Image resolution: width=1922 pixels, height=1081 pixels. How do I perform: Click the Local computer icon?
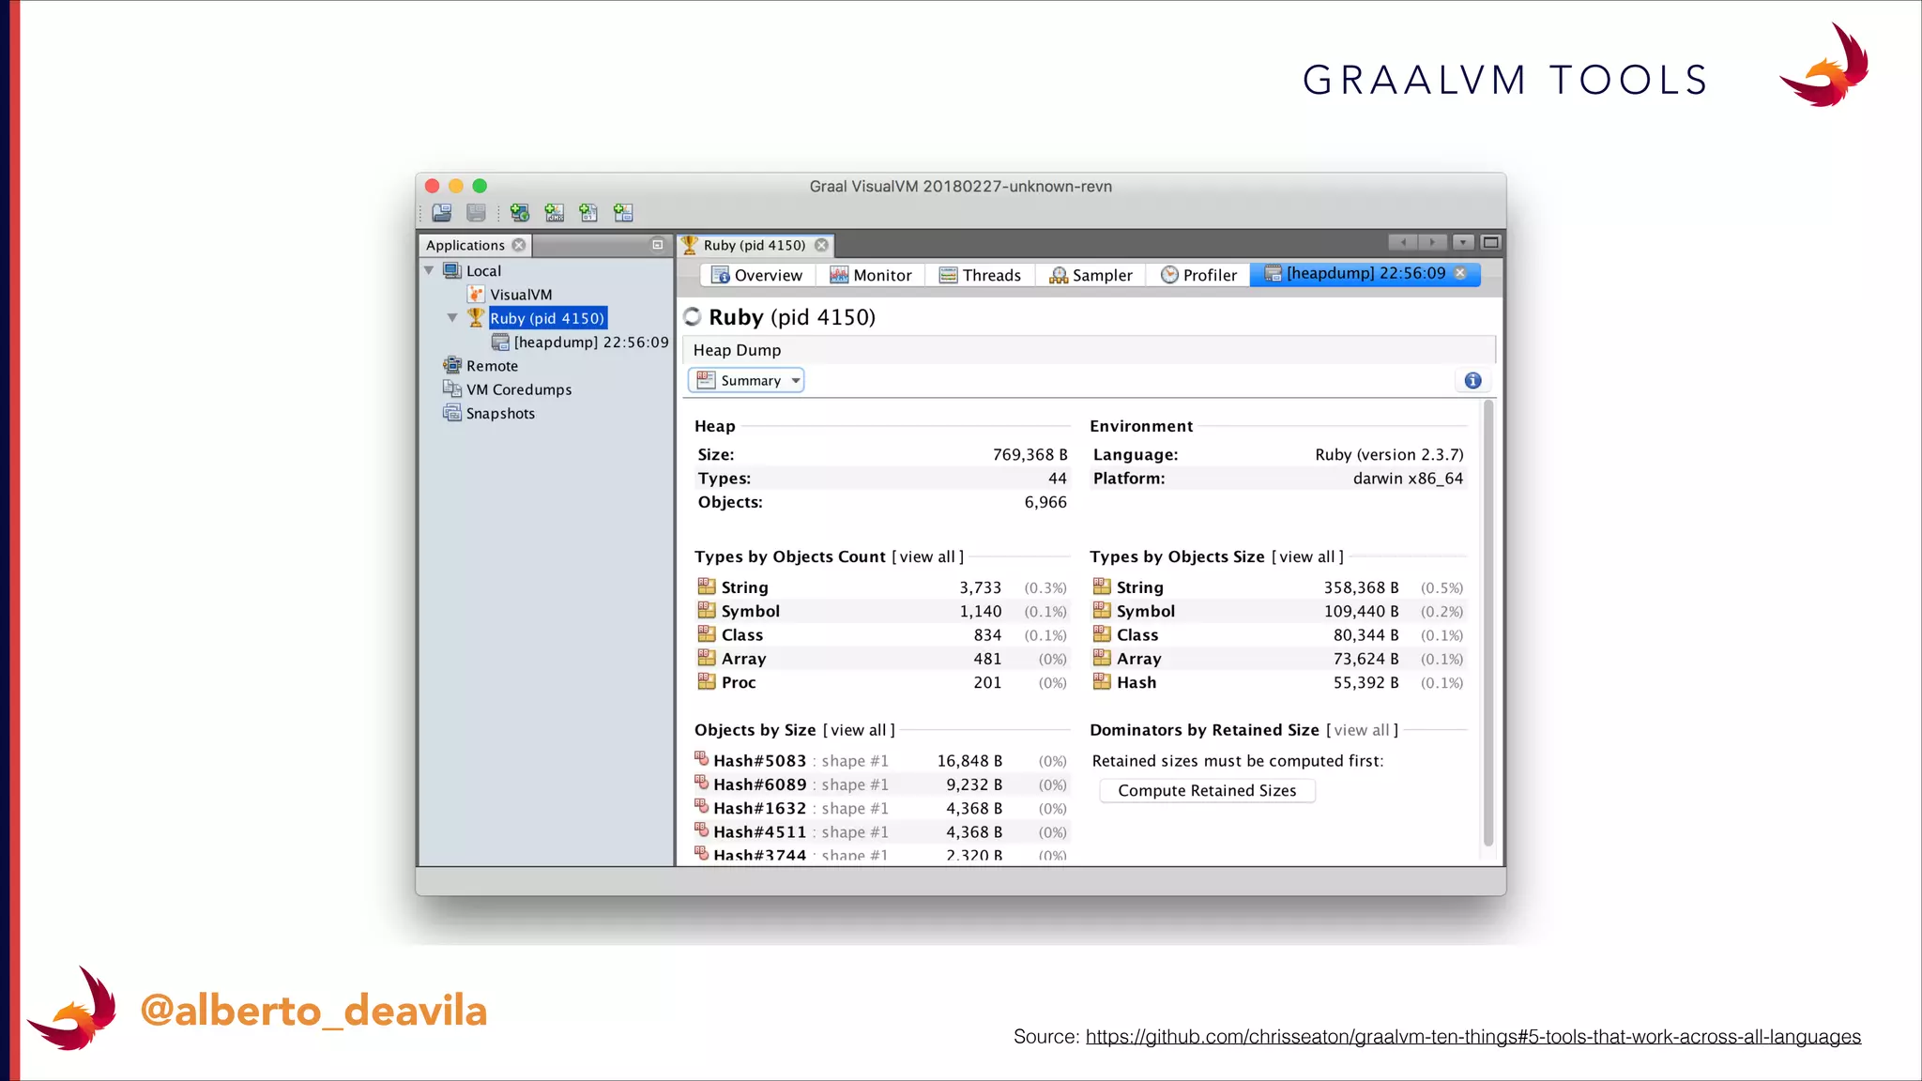[452, 270]
